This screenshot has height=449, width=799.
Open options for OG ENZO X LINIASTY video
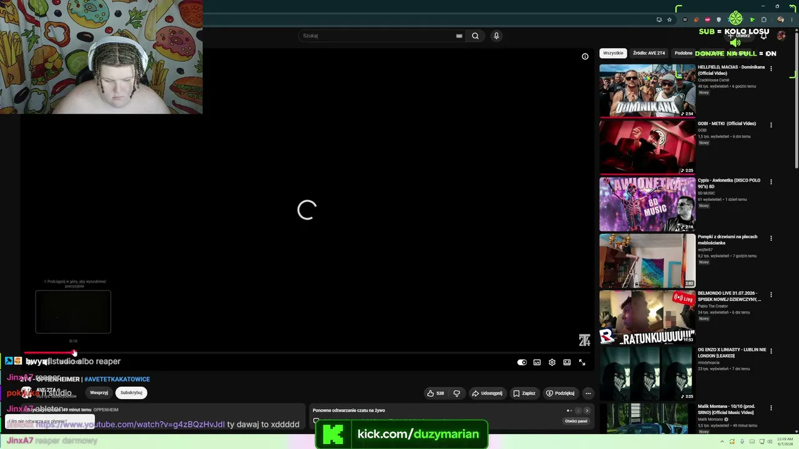coord(771,351)
